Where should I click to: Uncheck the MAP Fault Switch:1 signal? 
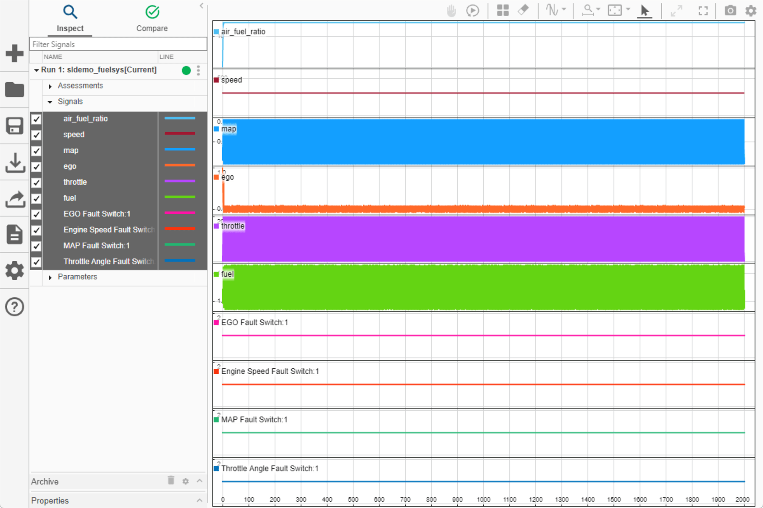36,246
